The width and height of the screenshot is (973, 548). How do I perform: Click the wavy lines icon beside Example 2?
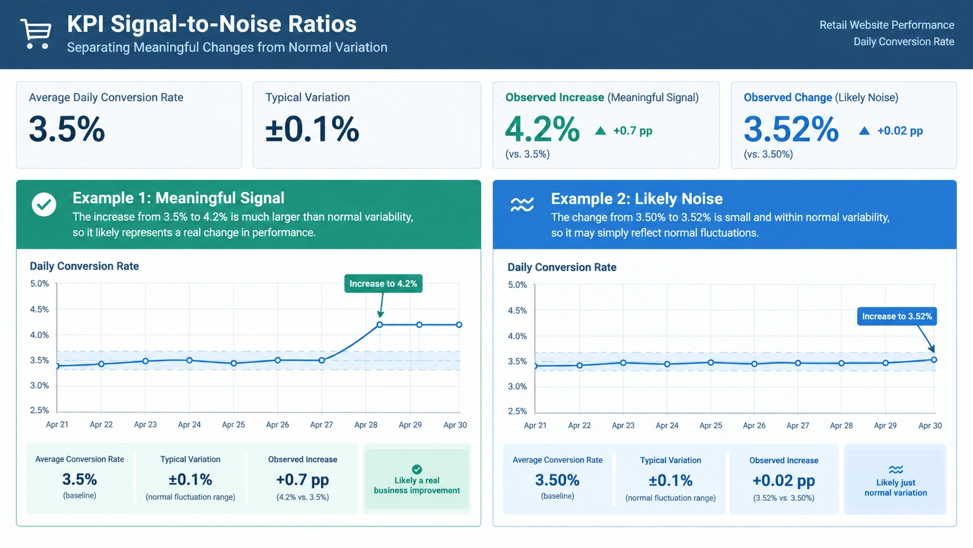coord(522,205)
